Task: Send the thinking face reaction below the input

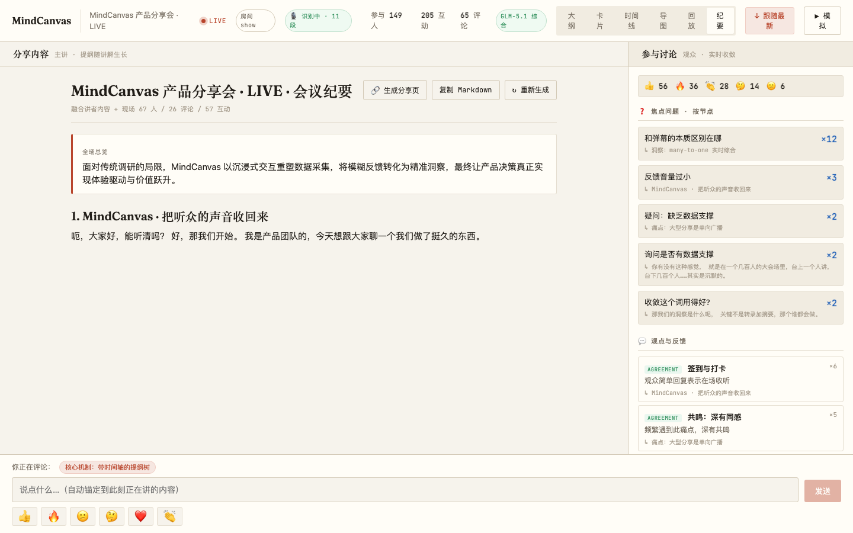Action: pos(111,516)
